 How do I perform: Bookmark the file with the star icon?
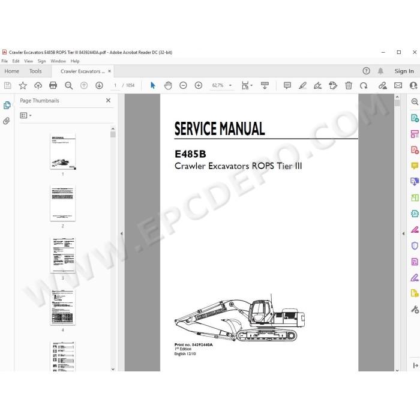tap(23, 85)
